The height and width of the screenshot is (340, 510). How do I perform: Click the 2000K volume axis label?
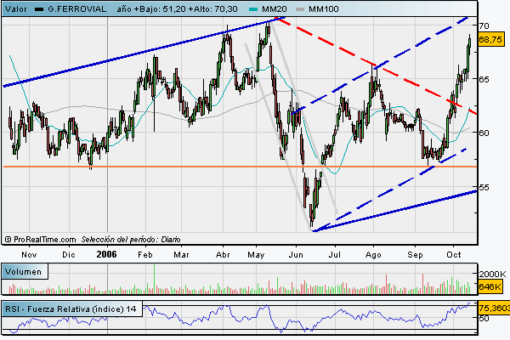point(492,274)
